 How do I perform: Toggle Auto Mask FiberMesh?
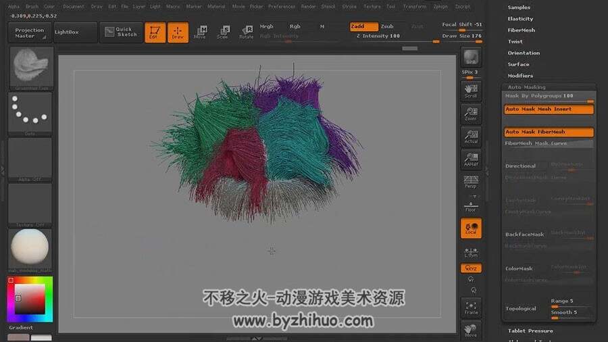(x=549, y=132)
